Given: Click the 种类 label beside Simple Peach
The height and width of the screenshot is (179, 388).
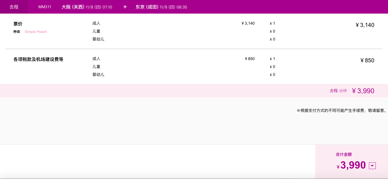Looking at the screenshot, I should [x=17, y=32].
